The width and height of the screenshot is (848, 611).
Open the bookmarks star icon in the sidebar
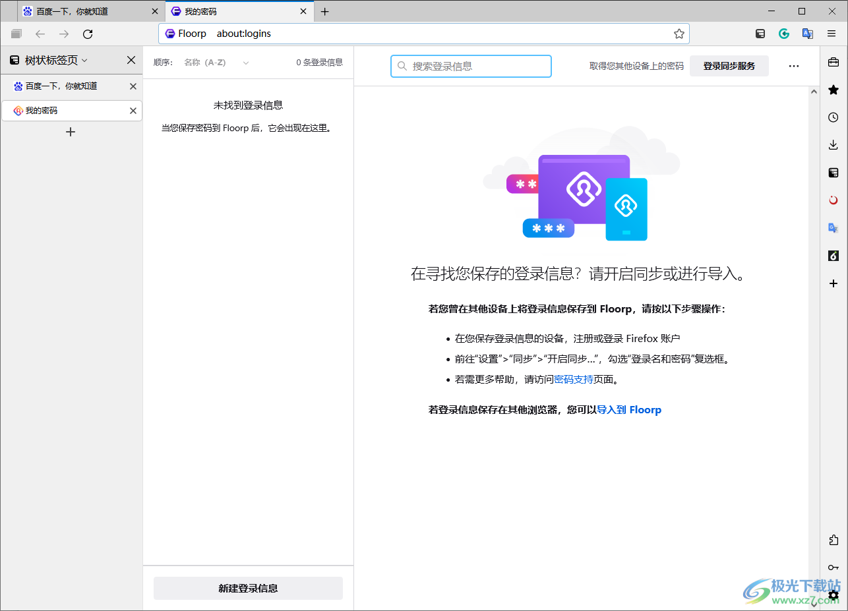[x=833, y=89]
